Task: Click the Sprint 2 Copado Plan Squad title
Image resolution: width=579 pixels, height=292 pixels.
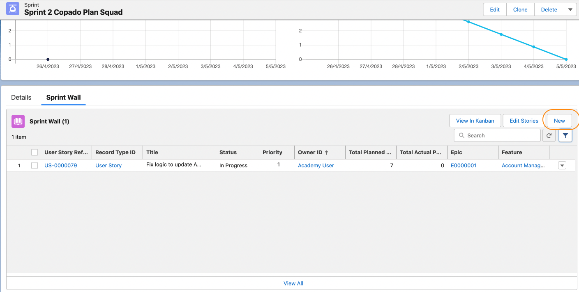Action: pos(73,12)
